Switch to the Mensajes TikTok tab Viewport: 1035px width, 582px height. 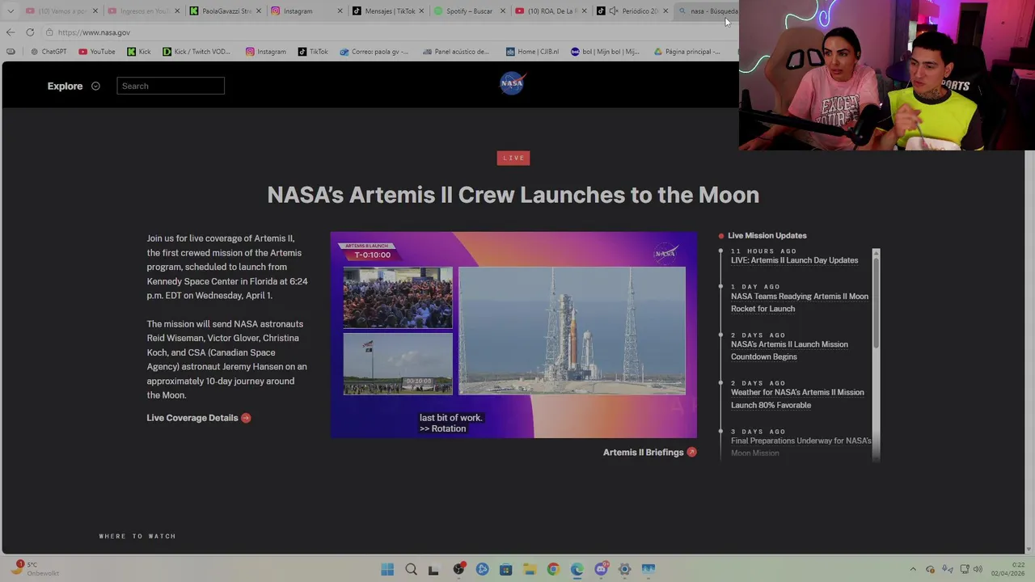(390, 11)
